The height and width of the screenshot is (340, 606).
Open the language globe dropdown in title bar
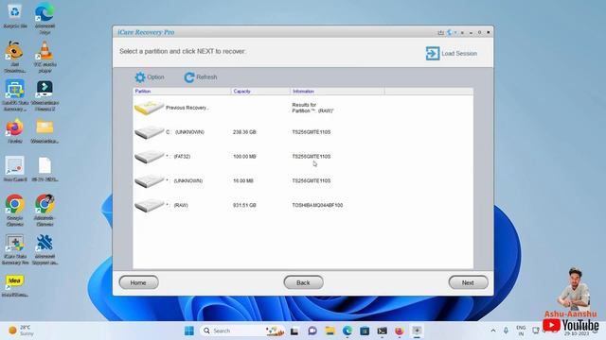coord(451,32)
